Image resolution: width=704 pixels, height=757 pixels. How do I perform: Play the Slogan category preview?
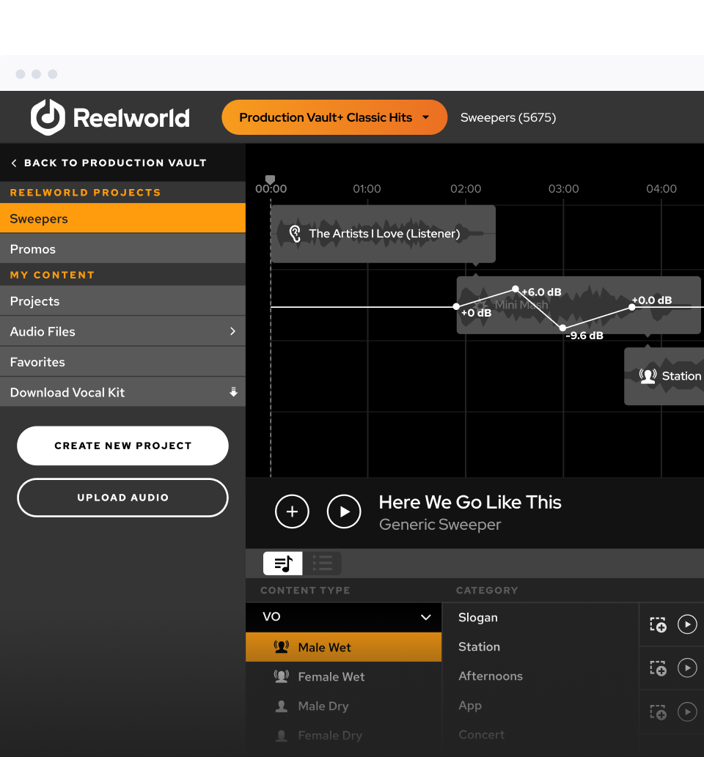coord(686,624)
